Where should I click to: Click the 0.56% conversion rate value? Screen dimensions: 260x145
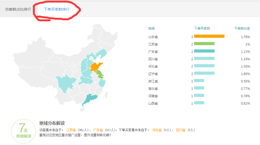tap(245, 81)
